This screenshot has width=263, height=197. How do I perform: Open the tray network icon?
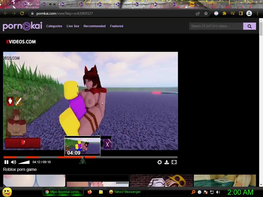(x=212, y=192)
